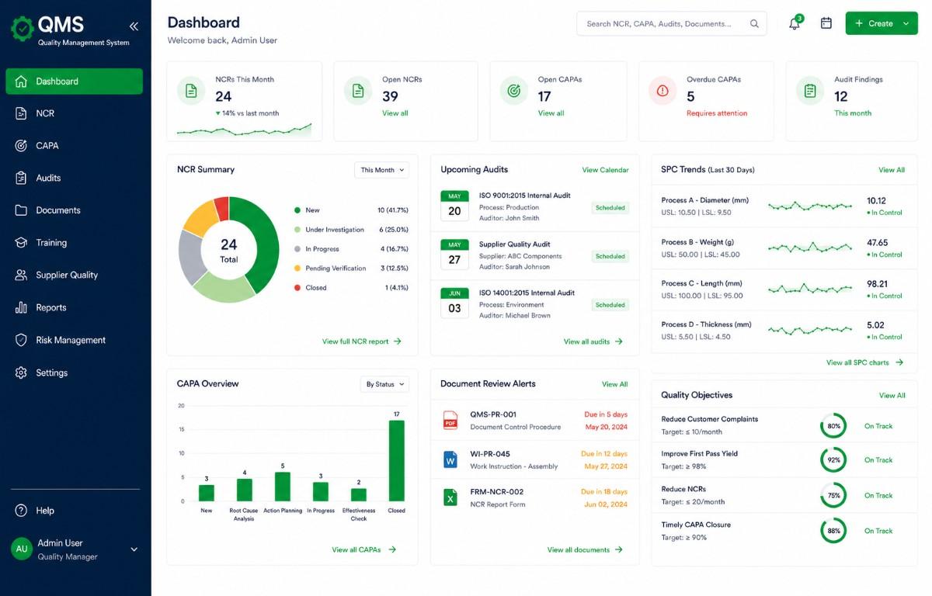Viewport: 932px width, 596px height.
Task: Click the Excel icon for FRM-NCR-002
Action: [450, 497]
